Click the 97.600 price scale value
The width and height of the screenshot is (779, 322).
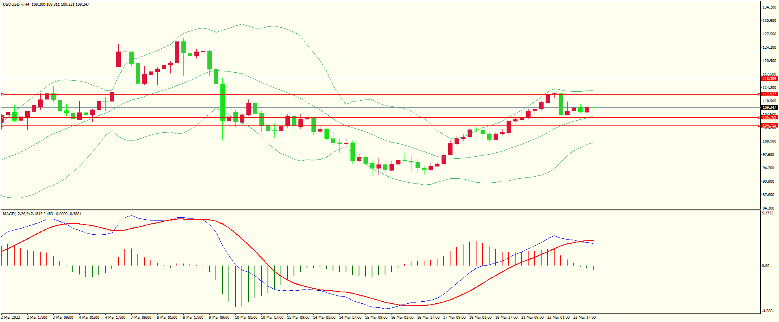pos(768,155)
